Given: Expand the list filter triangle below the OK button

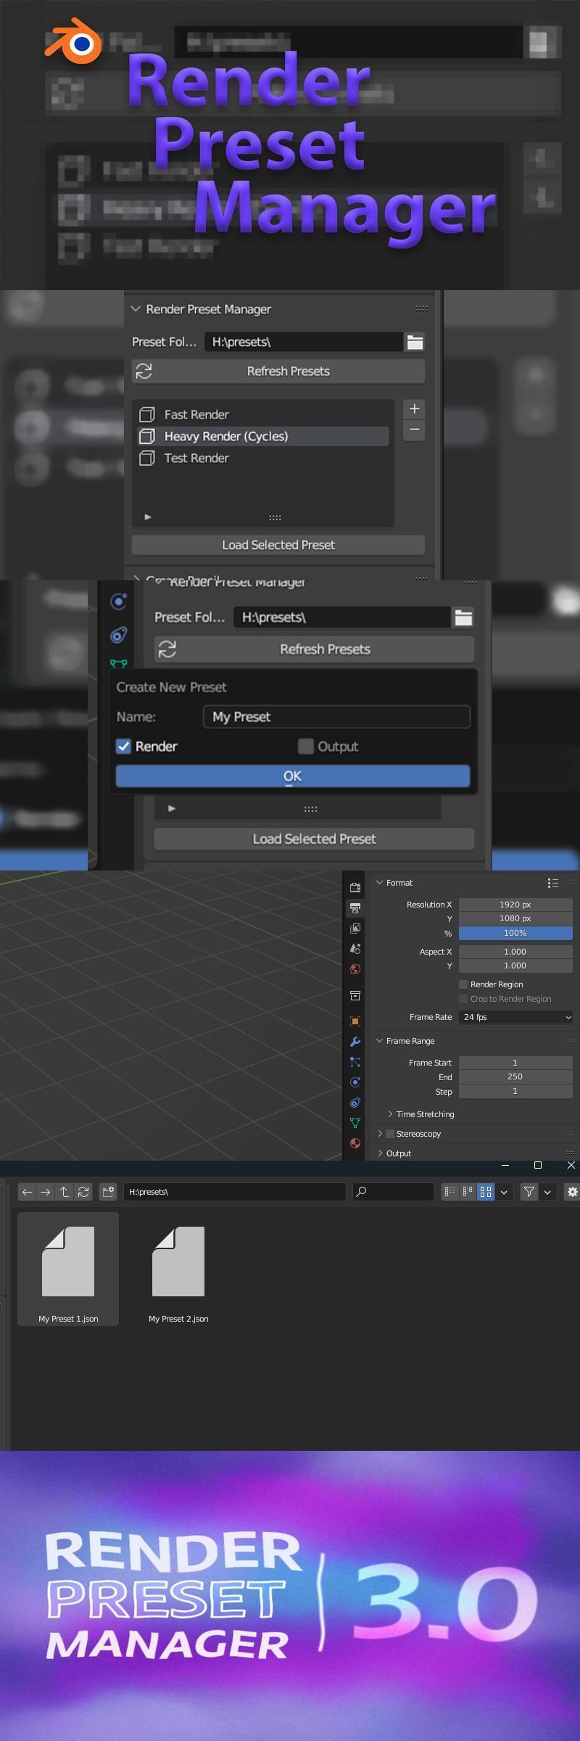Looking at the screenshot, I should point(172,808).
